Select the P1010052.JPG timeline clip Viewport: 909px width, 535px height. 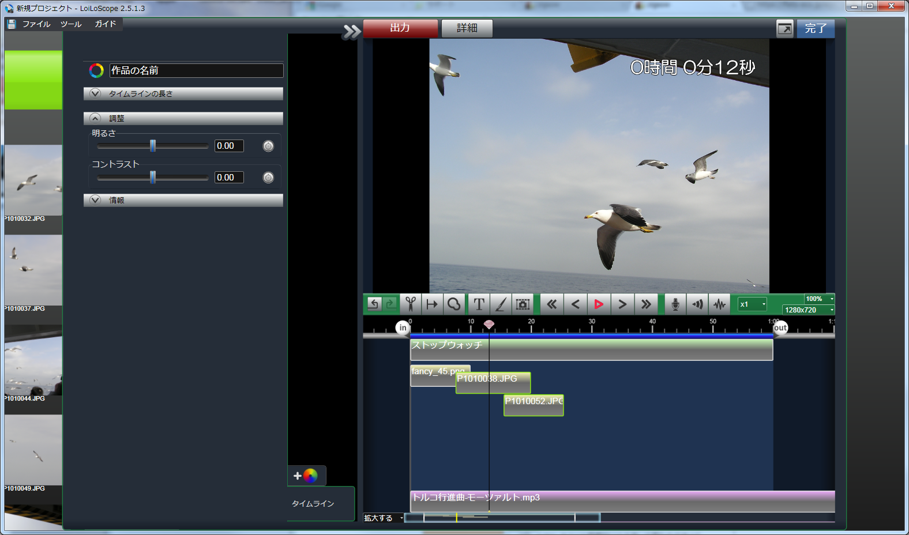534,405
